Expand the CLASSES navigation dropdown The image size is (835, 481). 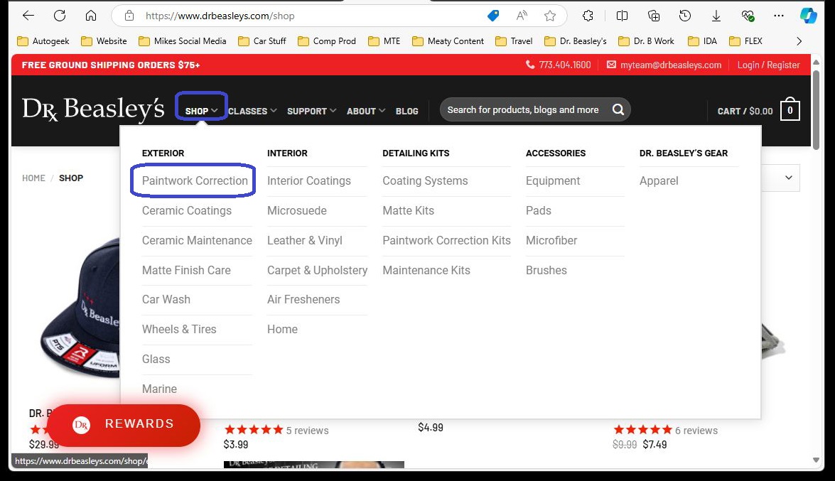(x=252, y=111)
